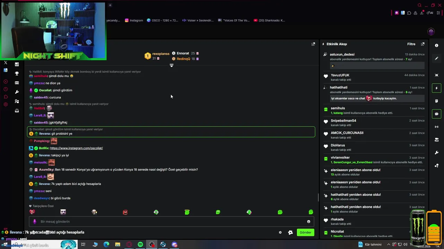The width and height of the screenshot is (444, 249).
Task: Open the video content icon in left sidebar
Action: pyautogui.click(x=17, y=83)
